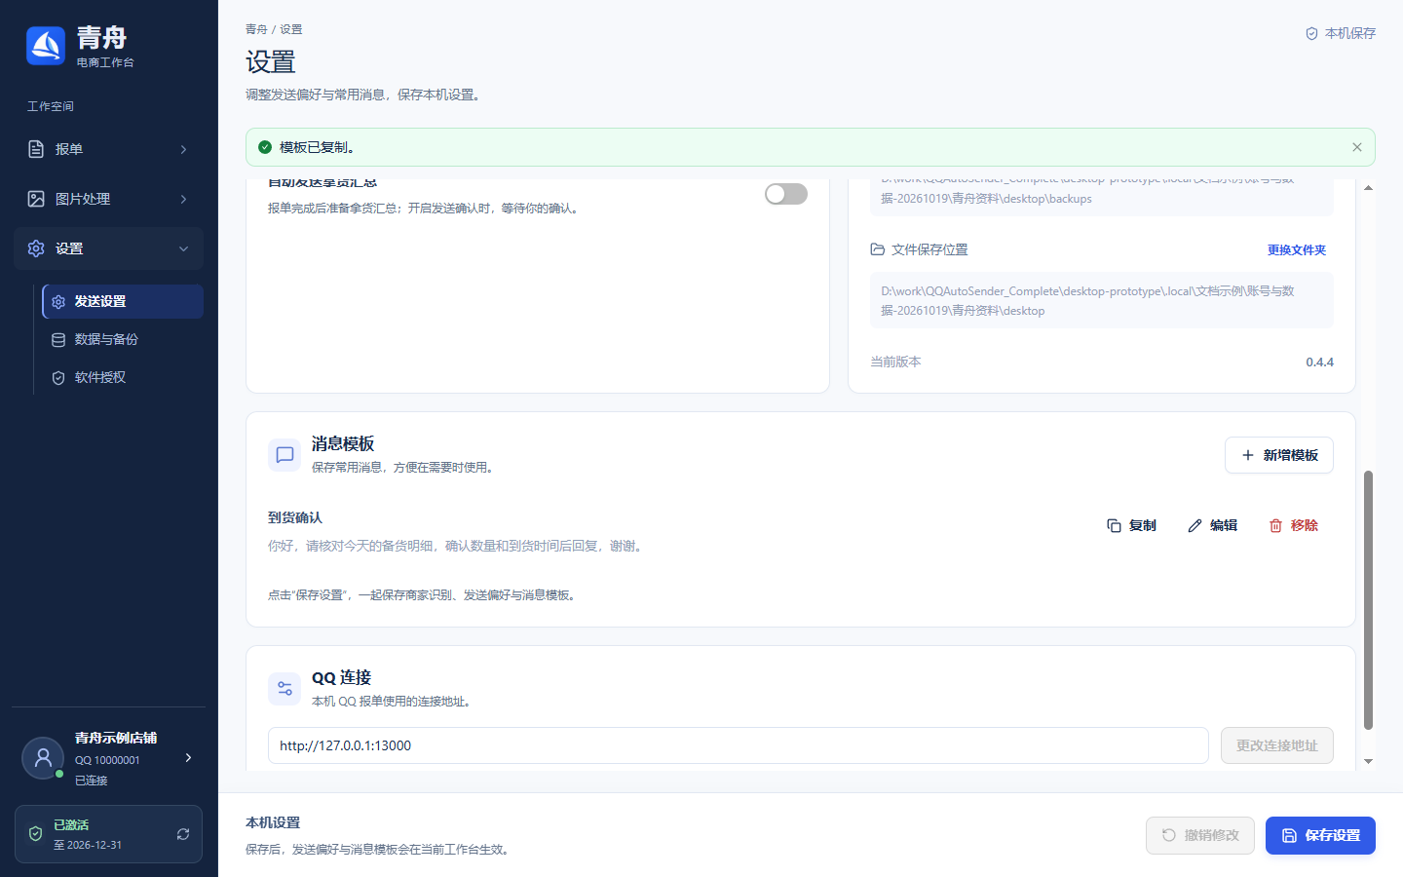The image size is (1403, 877).
Task: Click the refresh license icon beside 已激活
Action: click(x=182, y=834)
